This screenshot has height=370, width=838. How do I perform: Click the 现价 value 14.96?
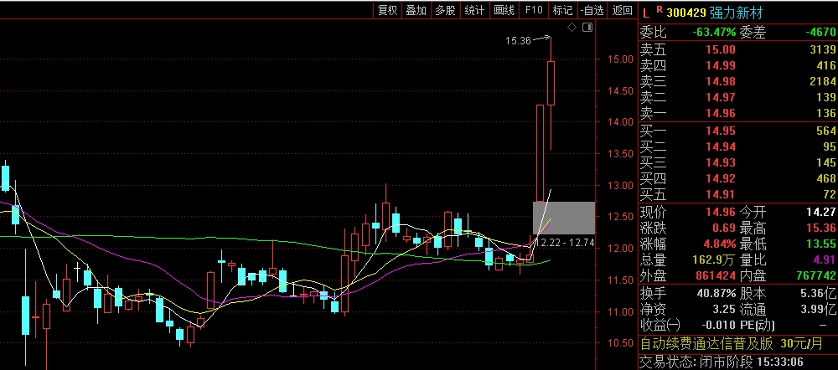(x=721, y=212)
